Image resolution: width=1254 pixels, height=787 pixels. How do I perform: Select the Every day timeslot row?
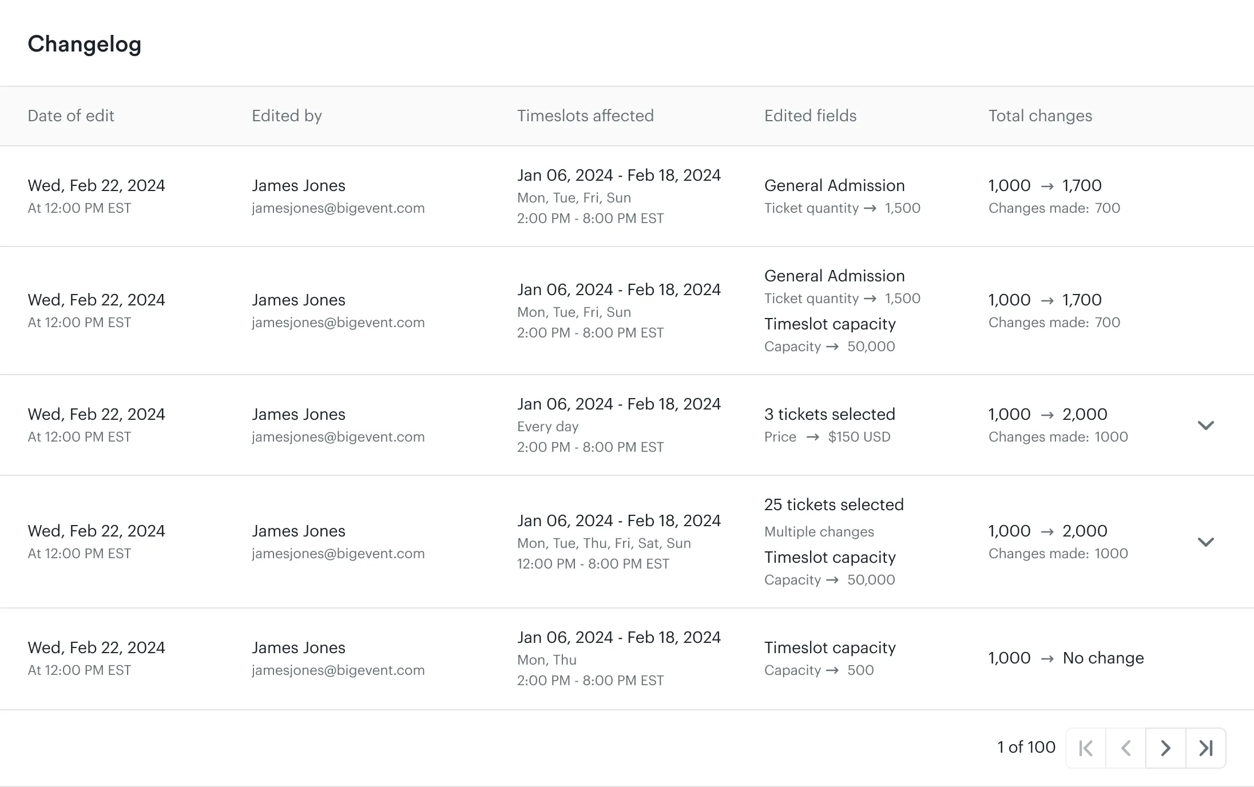(x=547, y=427)
